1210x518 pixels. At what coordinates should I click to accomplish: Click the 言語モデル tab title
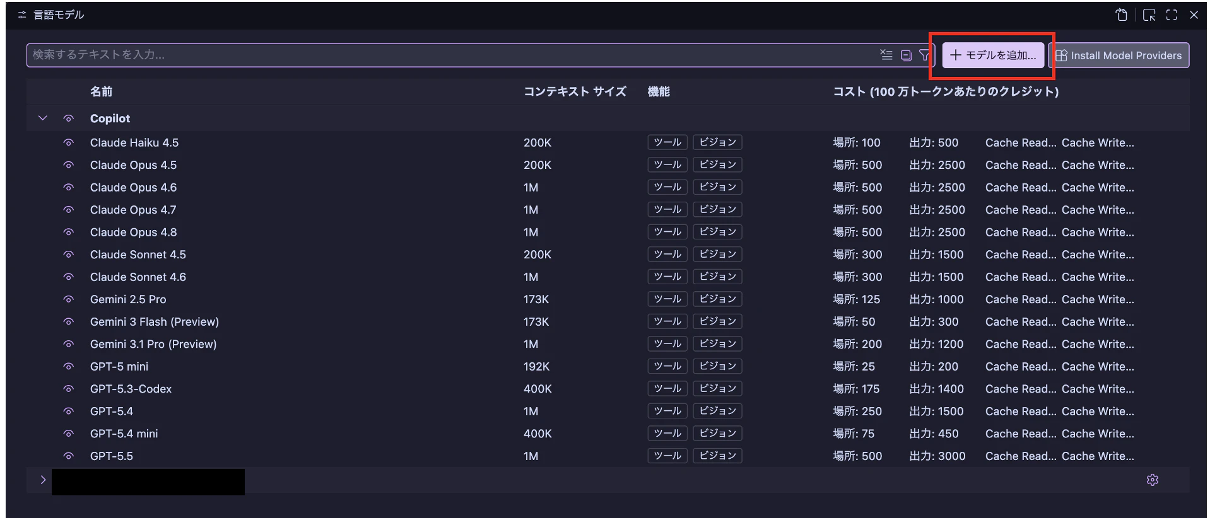click(x=59, y=14)
